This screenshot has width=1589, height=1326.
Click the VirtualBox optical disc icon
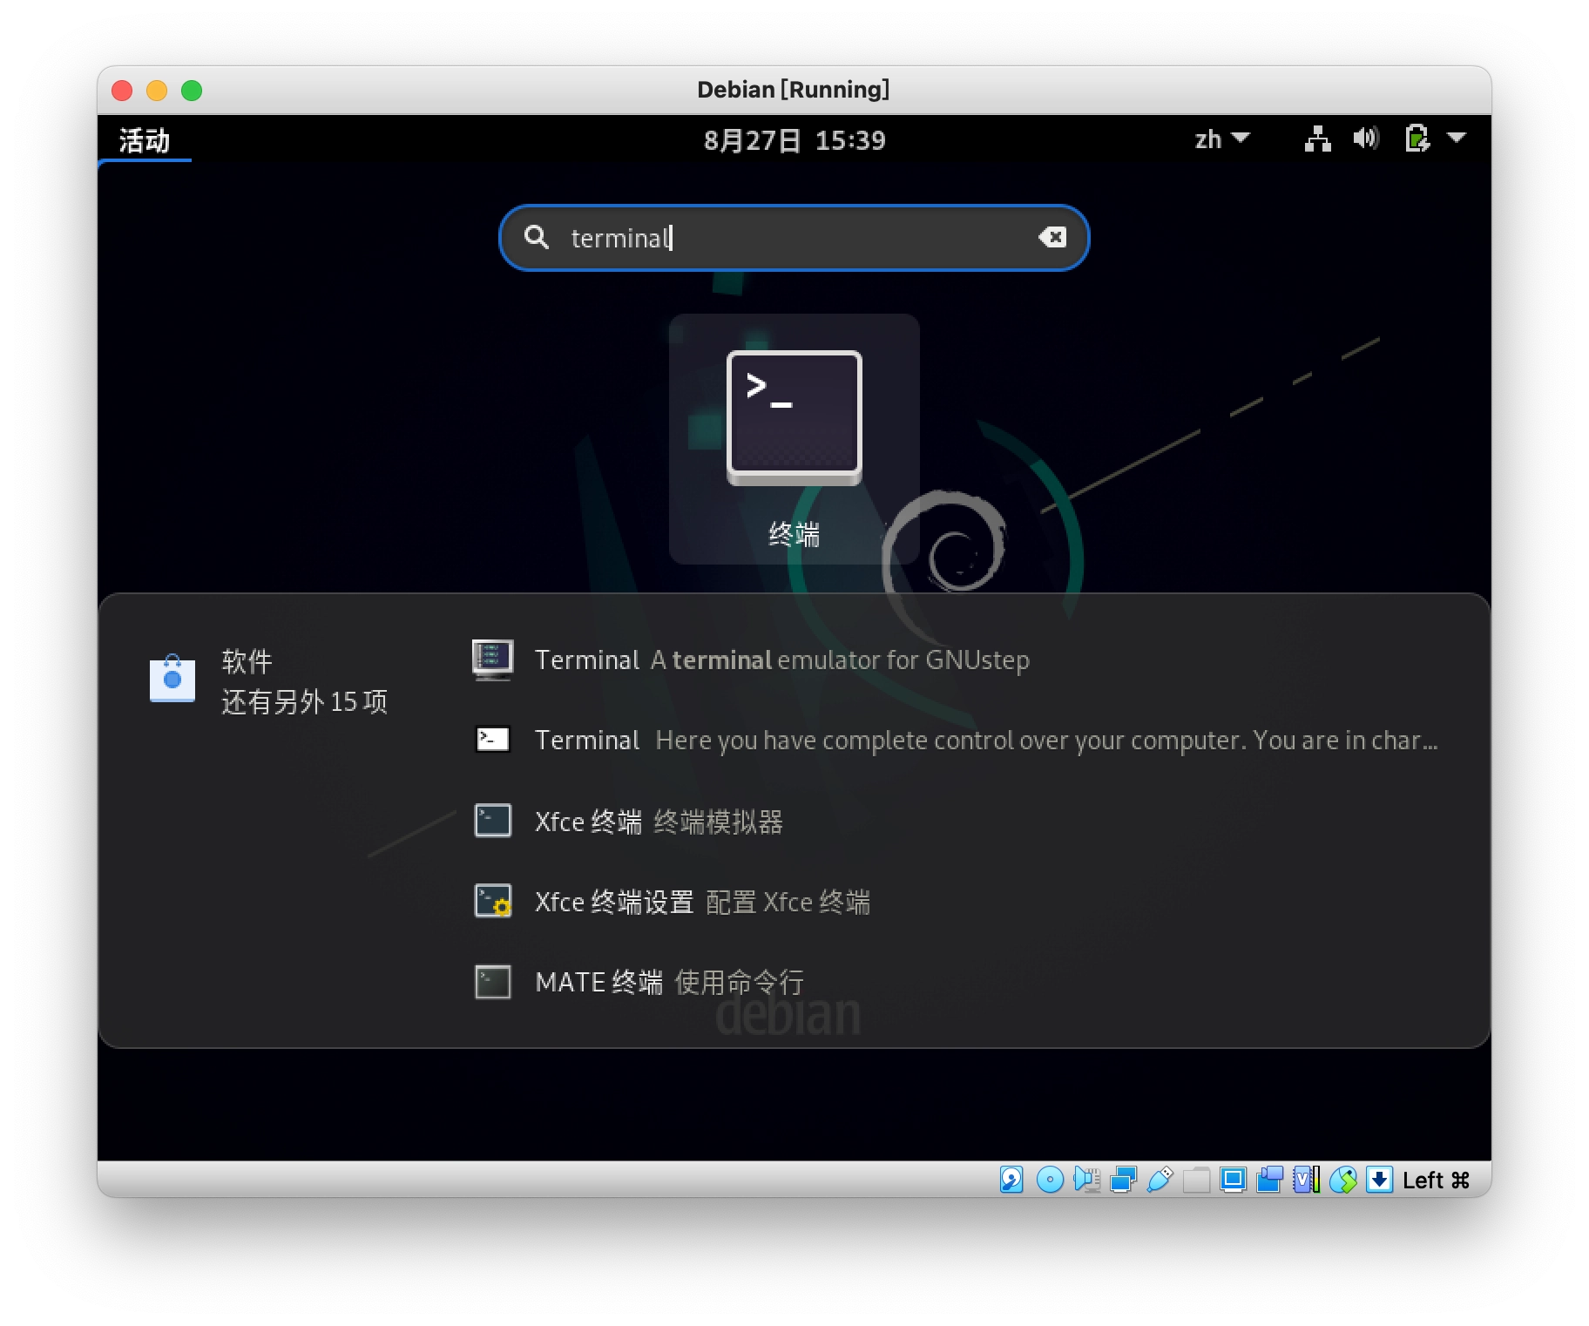1050,1180
